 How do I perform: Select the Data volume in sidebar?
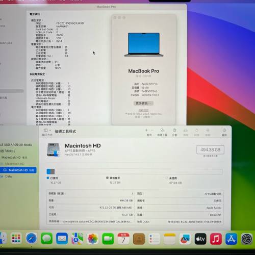[x=8, y=176]
